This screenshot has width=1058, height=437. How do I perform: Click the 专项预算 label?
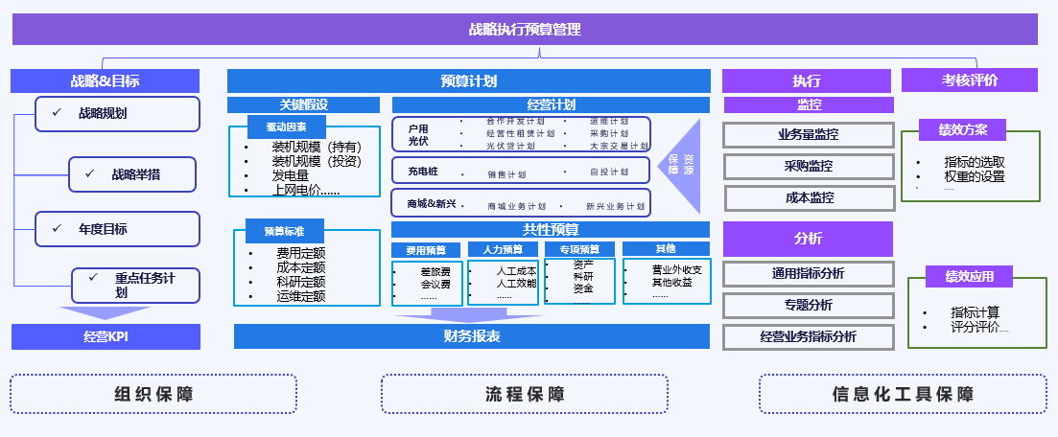[x=579, y=249]
